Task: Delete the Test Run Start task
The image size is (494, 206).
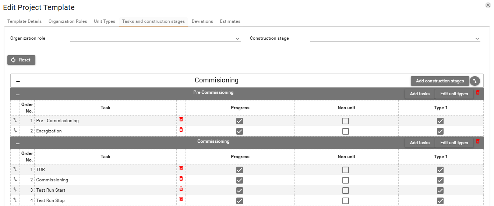Action: [x=181, y=189]
